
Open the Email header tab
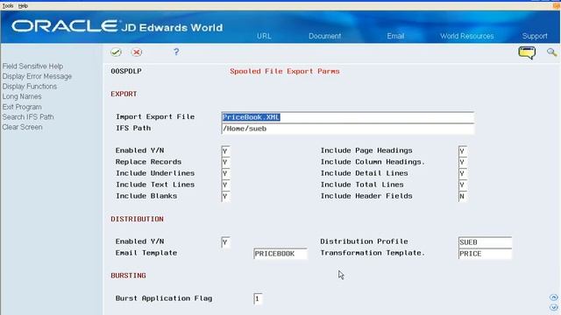395,36
